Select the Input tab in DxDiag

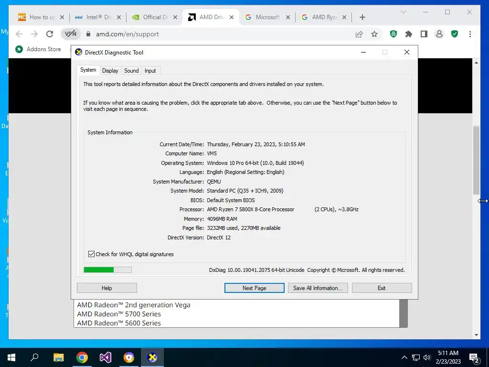coord(150,71)
